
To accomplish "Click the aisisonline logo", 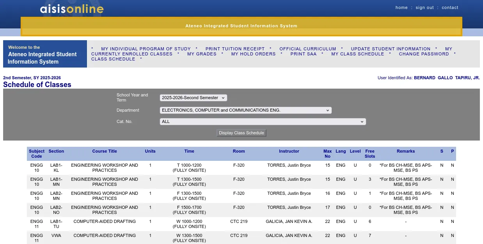I will pos(71,9).
